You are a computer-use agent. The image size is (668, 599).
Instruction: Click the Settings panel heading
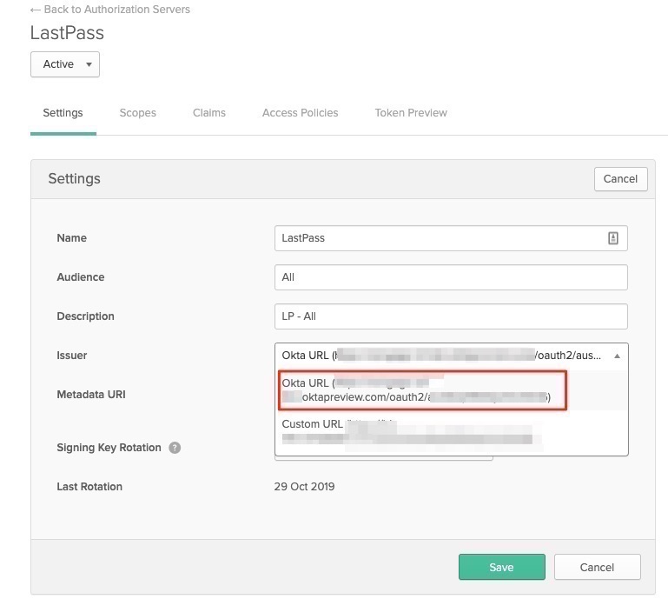(74, 178)
